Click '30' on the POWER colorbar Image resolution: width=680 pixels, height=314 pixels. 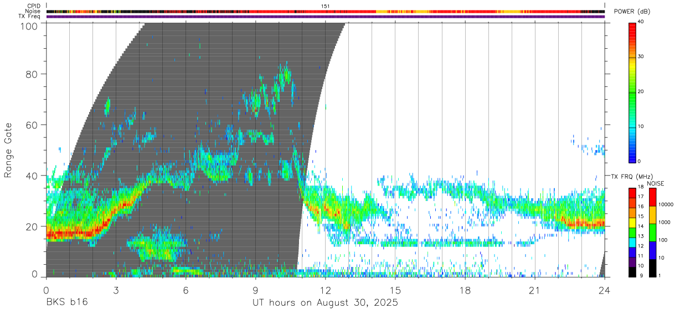pyautogui.click(x=641, y=58)
